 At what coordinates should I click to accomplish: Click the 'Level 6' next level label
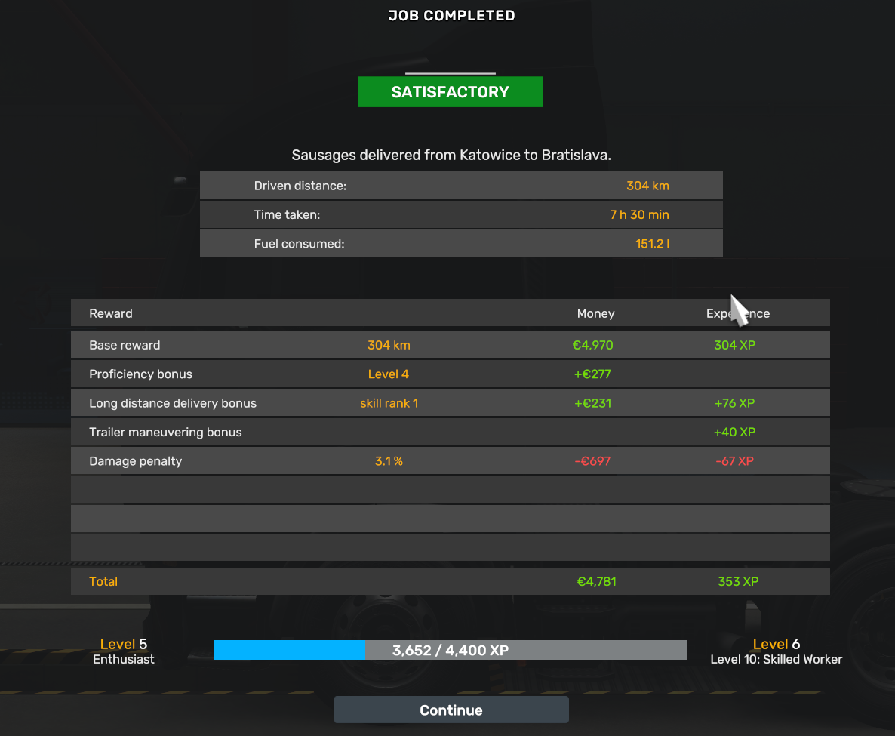[777, 644]
